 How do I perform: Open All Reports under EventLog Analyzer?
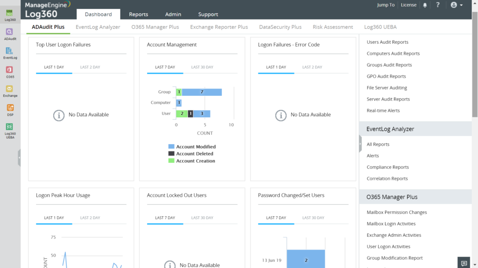tap(378, 144)
